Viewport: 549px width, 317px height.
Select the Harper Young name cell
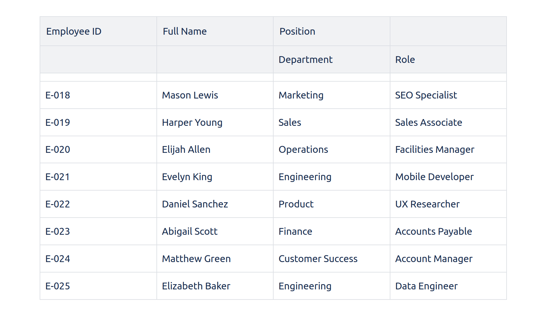192,122
